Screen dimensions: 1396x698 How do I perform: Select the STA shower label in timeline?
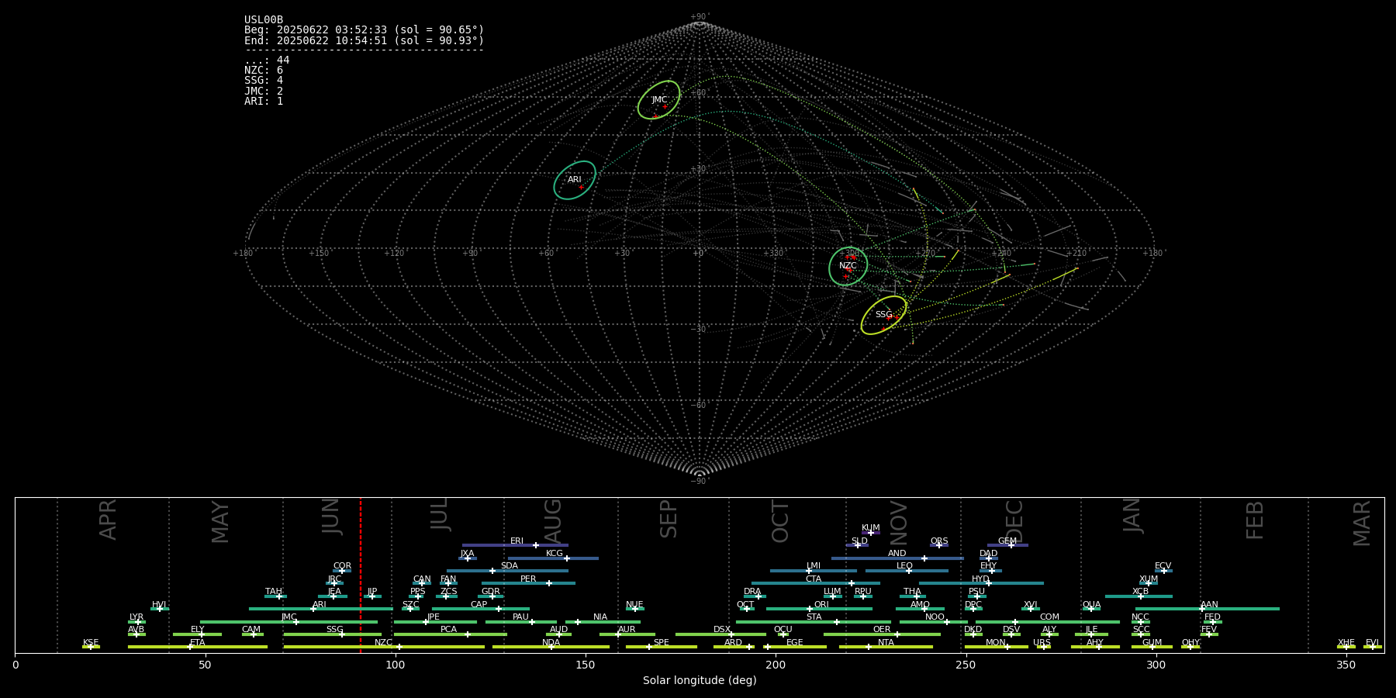pyautogui.click(x=814, y=617)
